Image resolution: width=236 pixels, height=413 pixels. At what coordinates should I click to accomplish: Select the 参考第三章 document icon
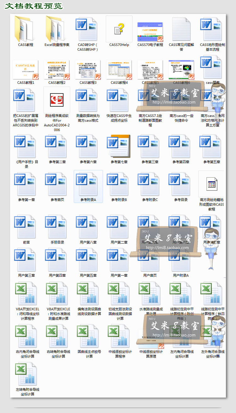pyautogui.click(x=149, y=147)
